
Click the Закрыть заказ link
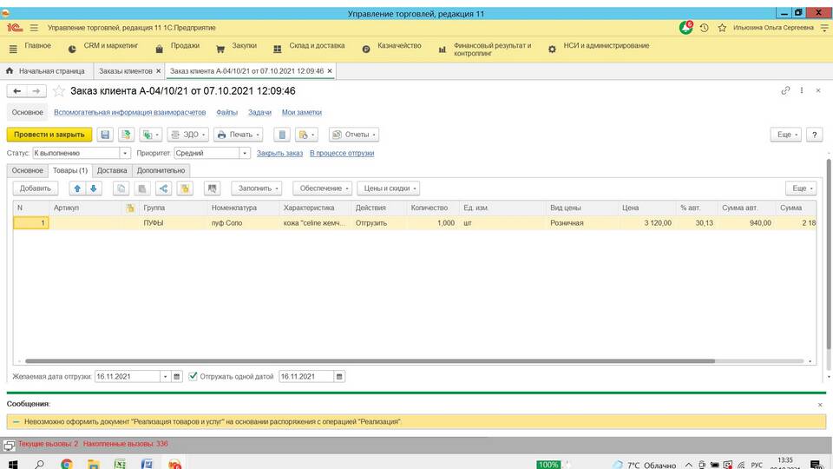click(x=279, y=153)
